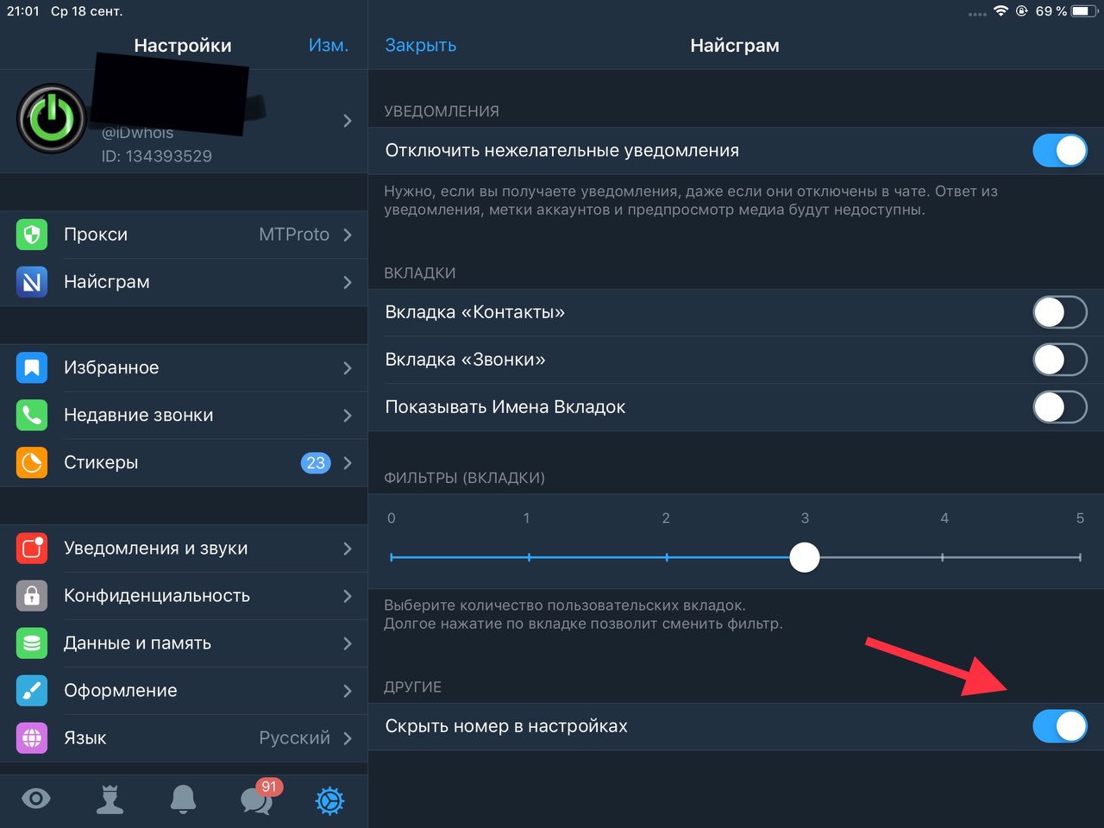Tap the Язык globe icon
This screenshot has width=1104, height=828.
(x=32, y=738)
